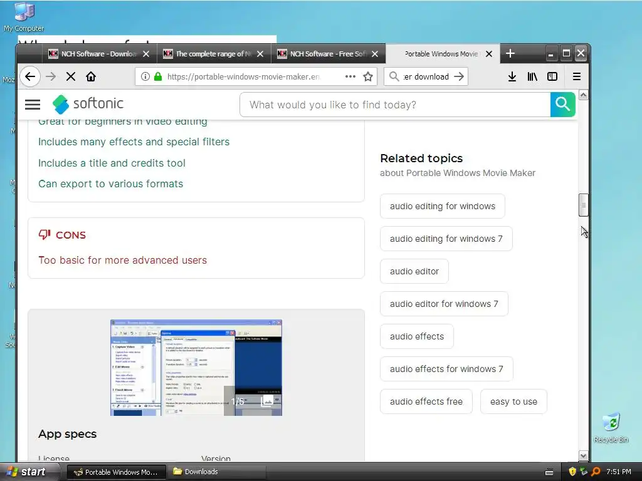Toggle the sidebar view icon

coord(552,76)
